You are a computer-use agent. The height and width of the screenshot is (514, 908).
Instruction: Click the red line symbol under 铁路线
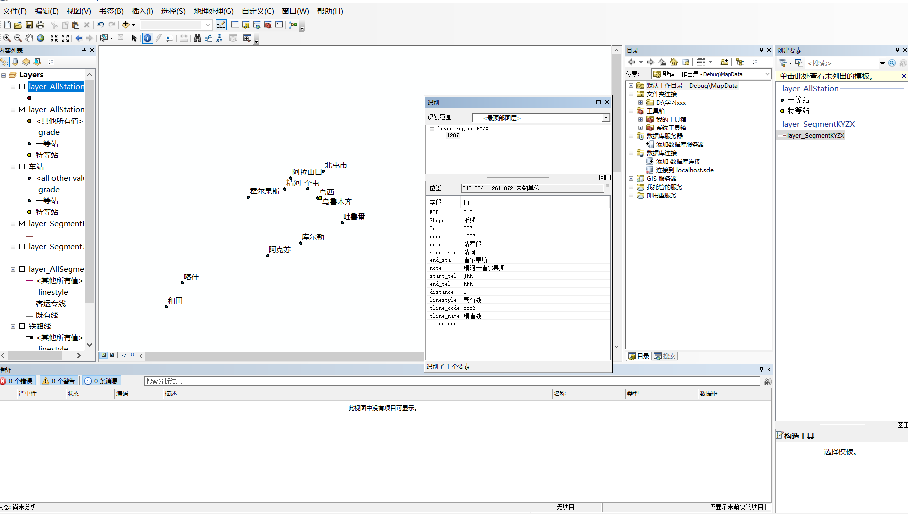click(29, 337)
